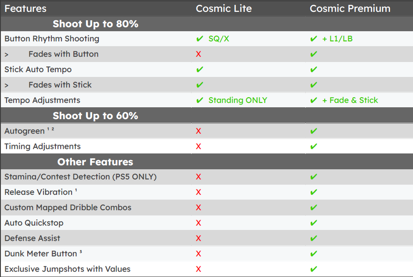Click the arrow before Fades with Button

7,55
